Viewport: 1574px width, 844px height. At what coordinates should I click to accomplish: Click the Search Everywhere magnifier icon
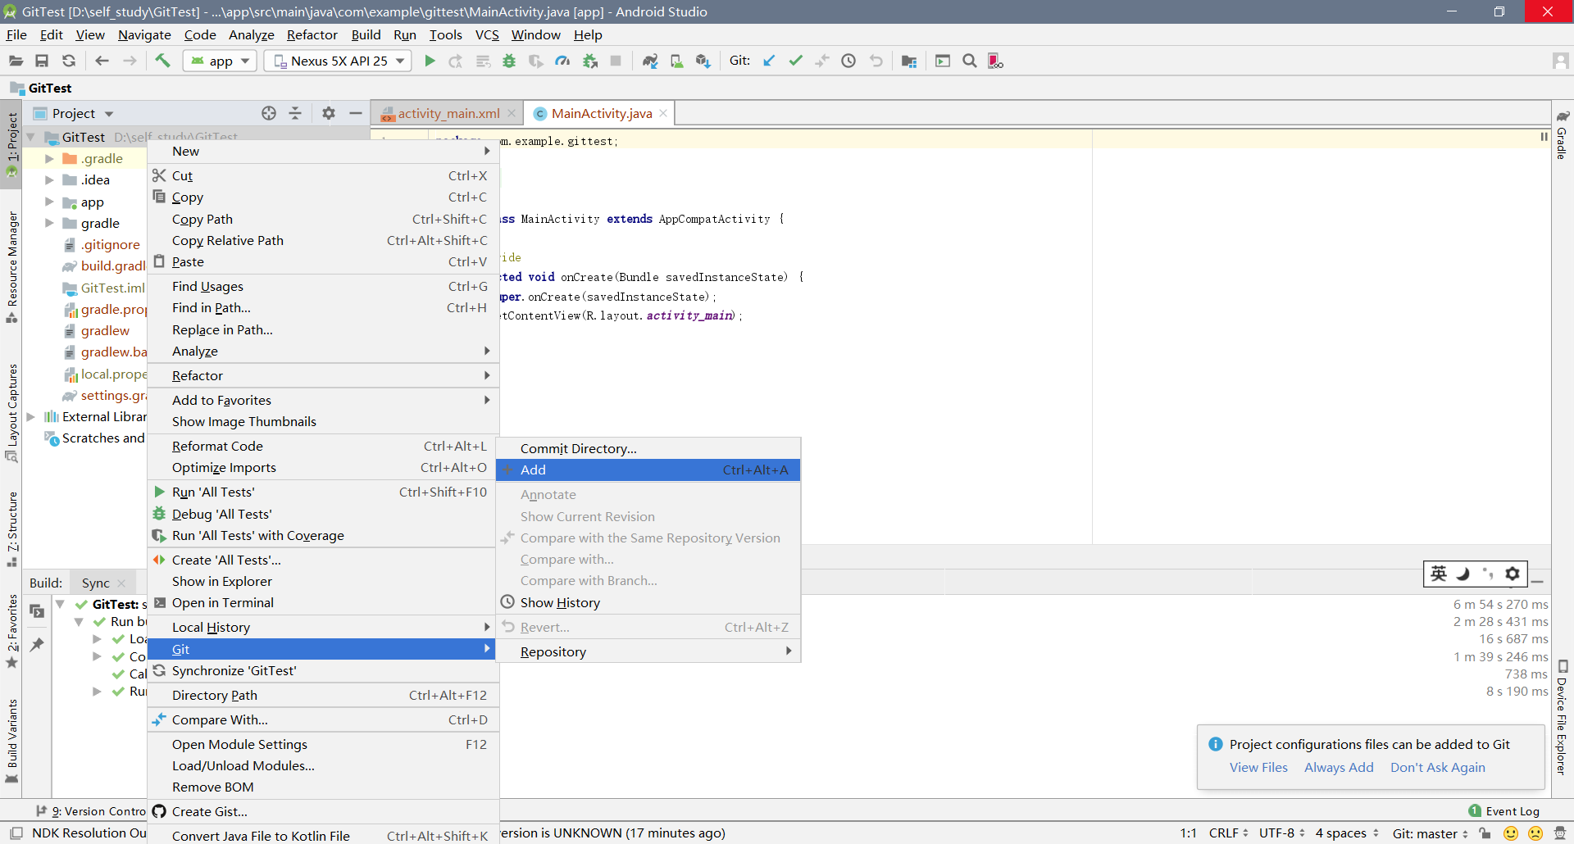click(970, 61)
